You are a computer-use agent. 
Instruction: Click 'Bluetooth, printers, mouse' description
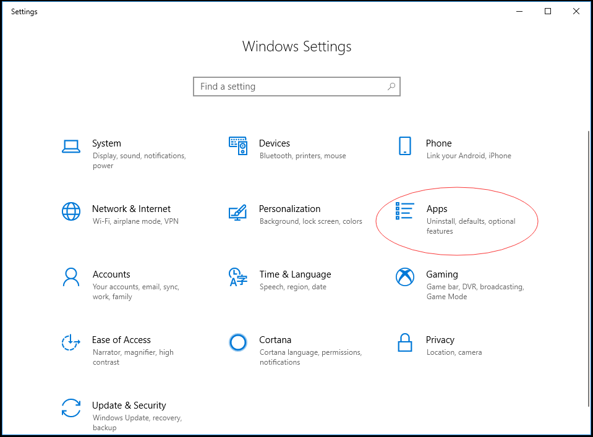(302, 156)
